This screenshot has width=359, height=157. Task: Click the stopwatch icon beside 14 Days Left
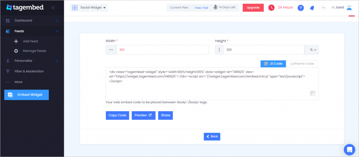pyautogui.click(x=215, y=7)
